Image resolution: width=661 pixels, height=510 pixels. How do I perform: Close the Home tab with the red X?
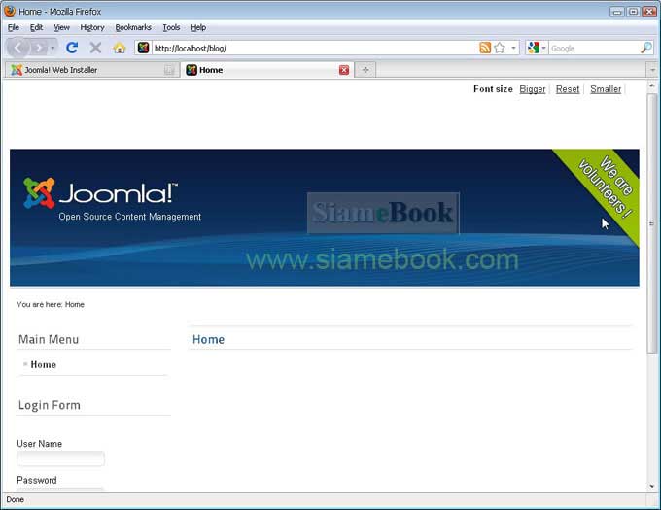(344, 70)
